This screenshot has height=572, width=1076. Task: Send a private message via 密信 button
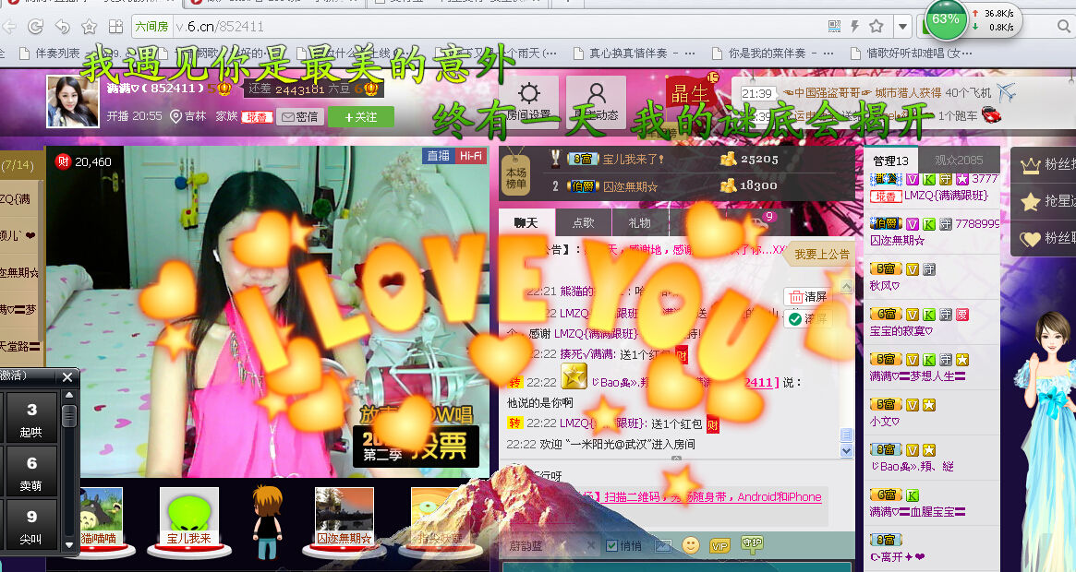pos(300,116)
